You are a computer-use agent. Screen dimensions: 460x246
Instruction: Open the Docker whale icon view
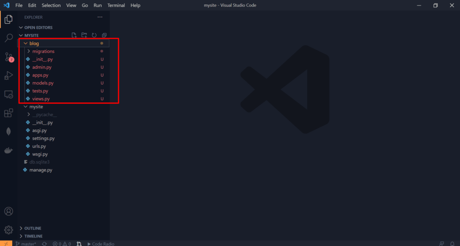coord(9,151)
